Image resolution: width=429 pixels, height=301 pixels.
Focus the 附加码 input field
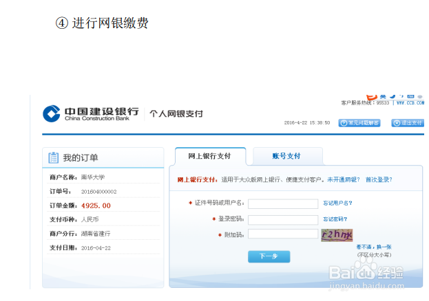click(283, 234)
